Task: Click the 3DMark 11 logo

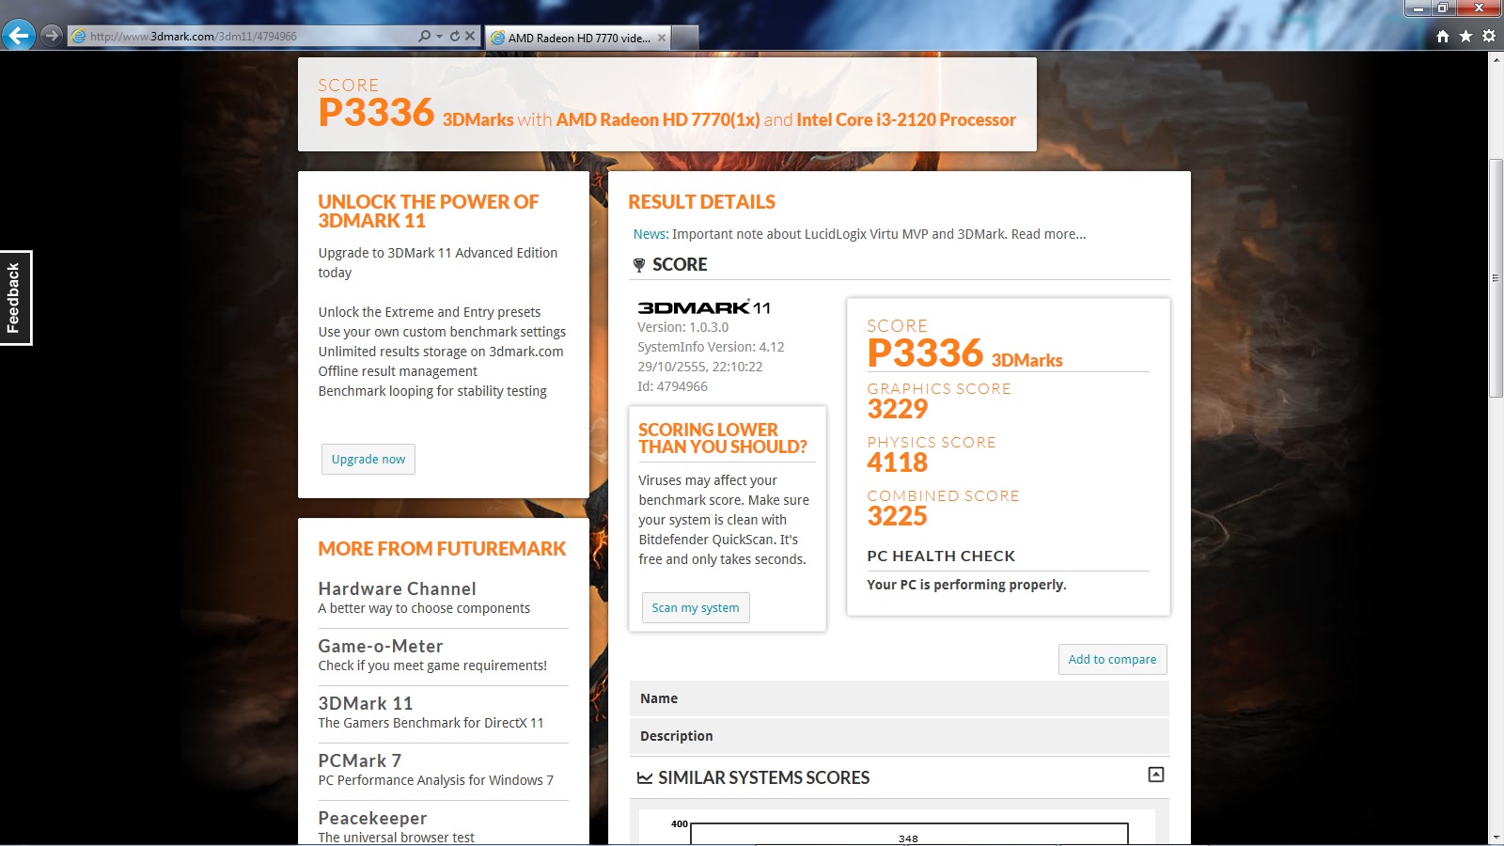Action: [x=704, y=307]
